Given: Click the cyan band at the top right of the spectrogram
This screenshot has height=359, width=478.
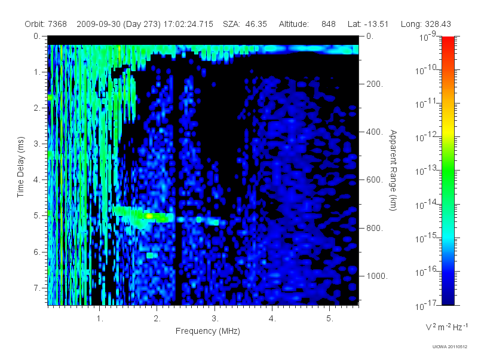Looking at the screenshot, I should pos(308,49).
